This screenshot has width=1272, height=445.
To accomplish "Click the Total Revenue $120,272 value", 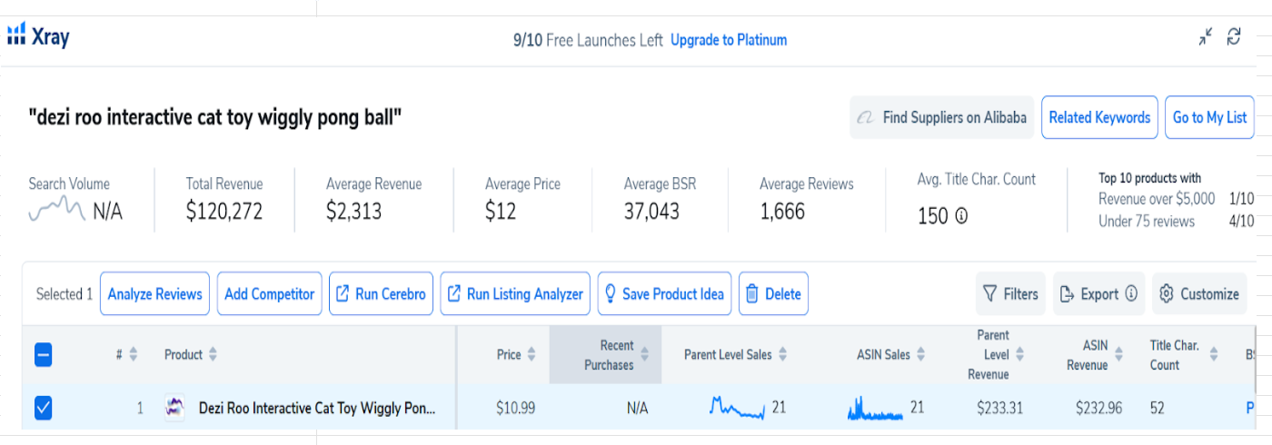I will (224, 213).
